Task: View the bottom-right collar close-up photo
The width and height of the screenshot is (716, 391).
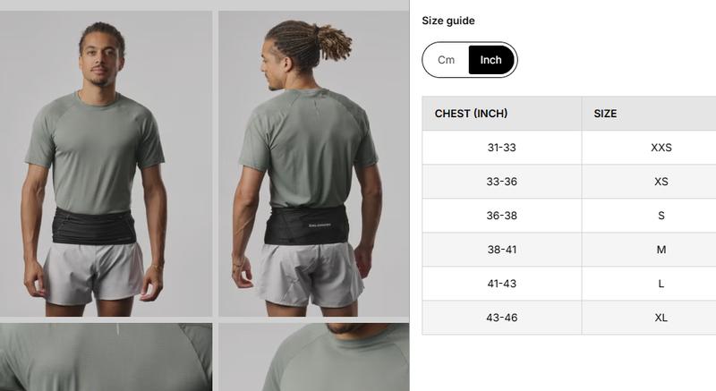Action: 314,357
